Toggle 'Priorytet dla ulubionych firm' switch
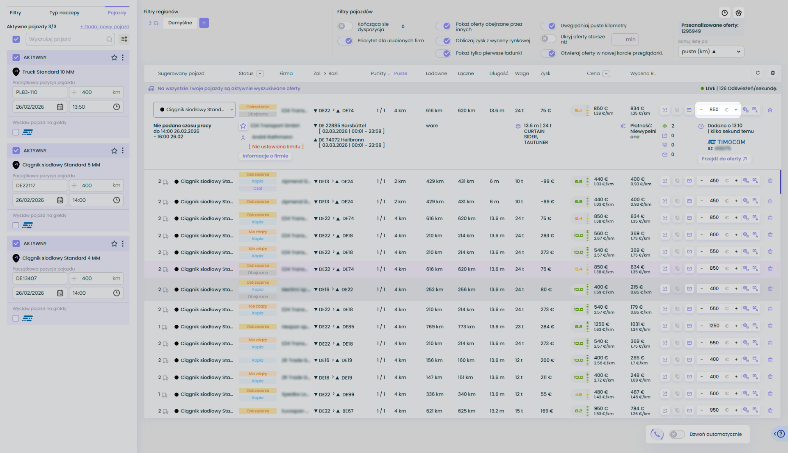The height and width of the screenshot is (453, 788). pyautogui.click(x=345, y=41)
